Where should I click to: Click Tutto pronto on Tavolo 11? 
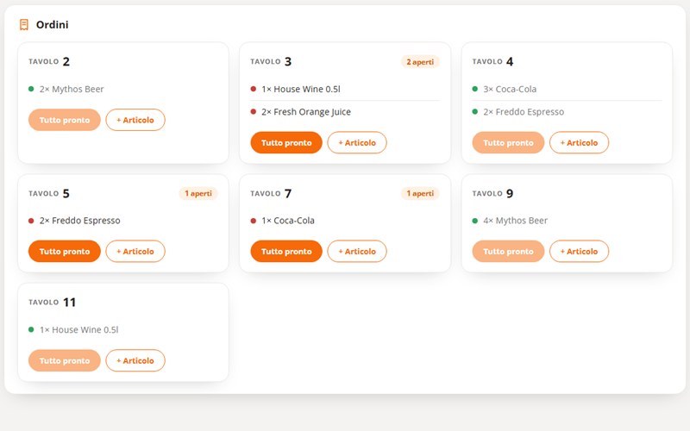point(65,360)
